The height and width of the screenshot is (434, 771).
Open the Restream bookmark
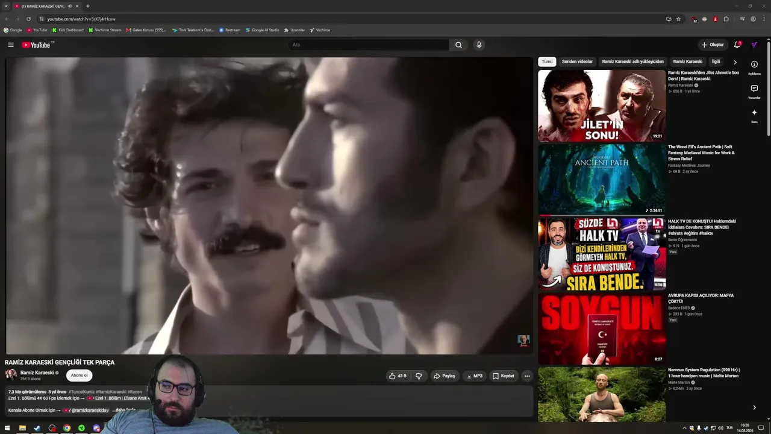click(229, 30)
